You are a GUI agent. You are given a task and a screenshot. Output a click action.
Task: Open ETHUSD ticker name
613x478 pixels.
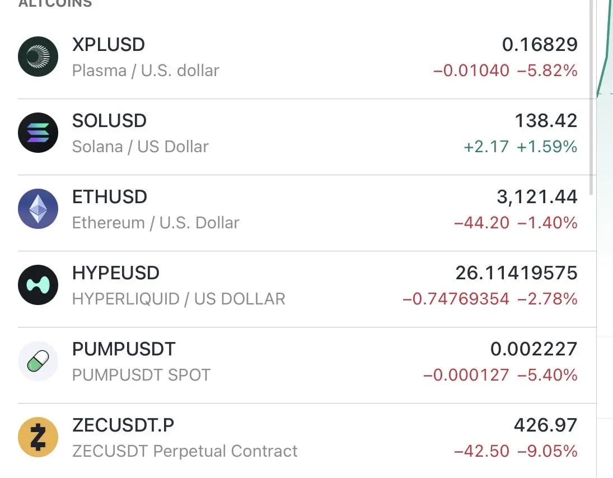click(x=110, y=197)
